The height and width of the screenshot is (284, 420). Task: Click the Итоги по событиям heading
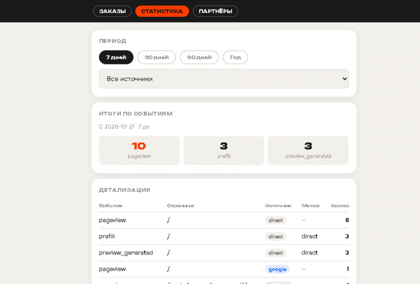(136, 113)
